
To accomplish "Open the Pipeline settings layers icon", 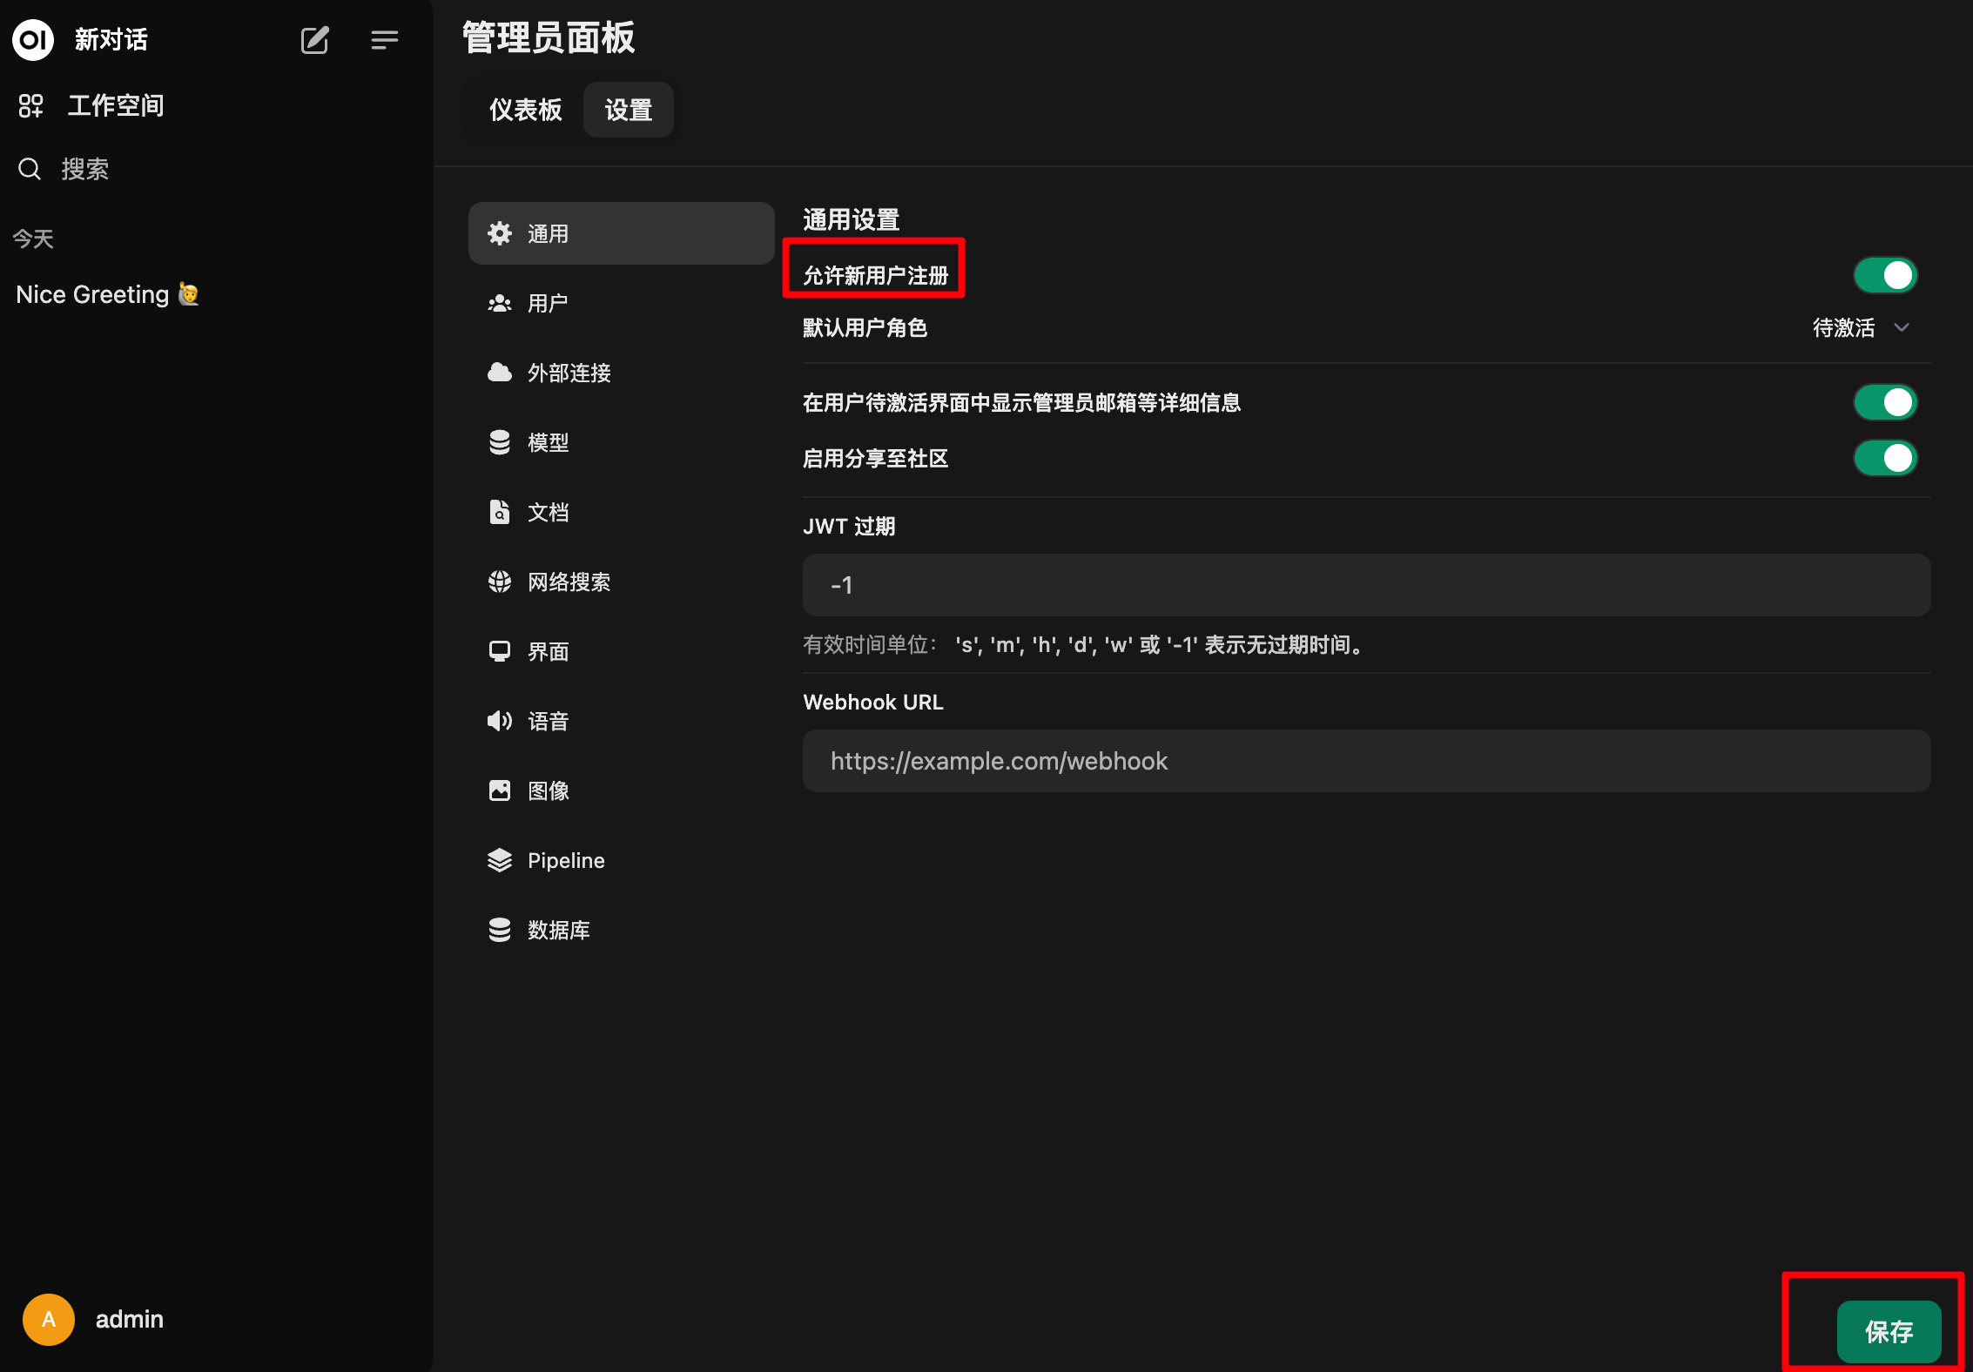I will click(x=500, y=860).
